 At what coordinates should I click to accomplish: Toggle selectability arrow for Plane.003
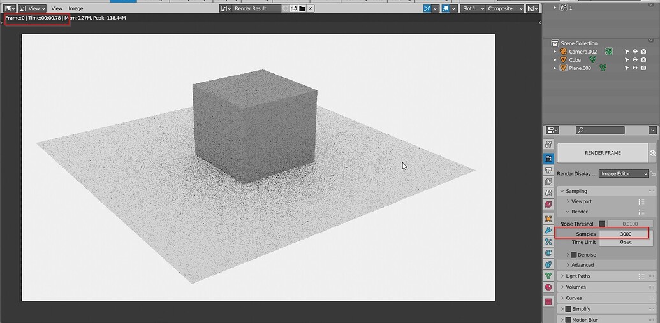pyautogui.click(x=627, y=68)
